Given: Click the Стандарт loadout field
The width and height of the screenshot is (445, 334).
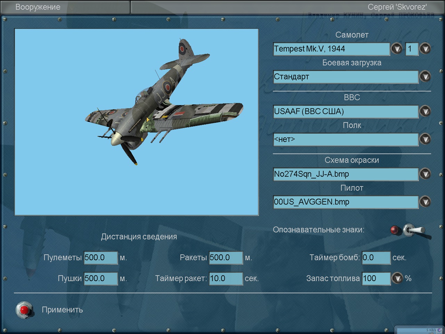Looking at the screenshot, I should click(x=346, y=77).
